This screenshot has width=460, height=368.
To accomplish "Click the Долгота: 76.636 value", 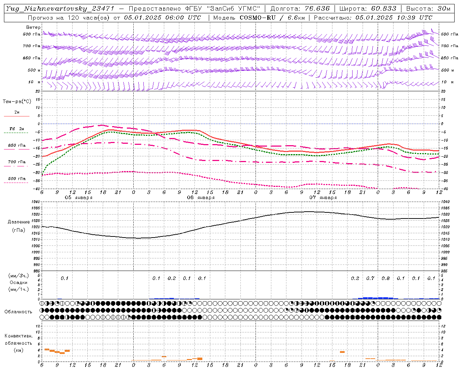I will (x=300, y=9).
